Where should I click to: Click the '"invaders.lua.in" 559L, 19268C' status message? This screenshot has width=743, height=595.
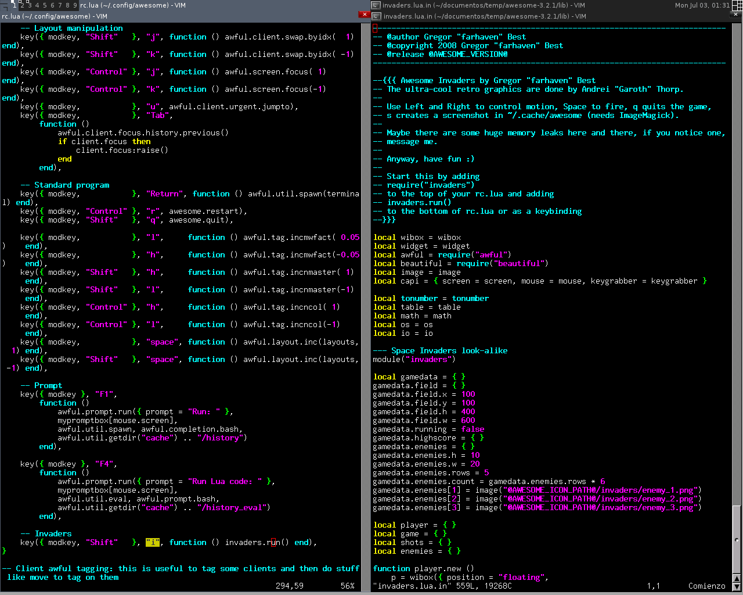442,586
